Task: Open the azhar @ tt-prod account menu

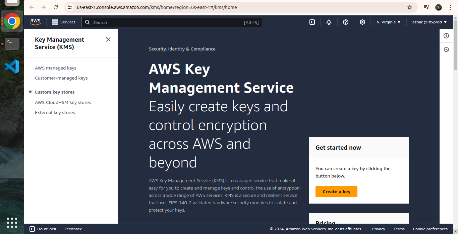Action: click(429, 22)
